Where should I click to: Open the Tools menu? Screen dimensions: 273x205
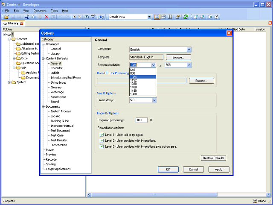(x=54, y=11)
